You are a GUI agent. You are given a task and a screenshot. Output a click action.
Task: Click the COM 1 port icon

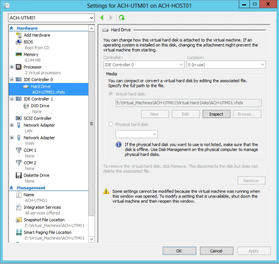19,150
